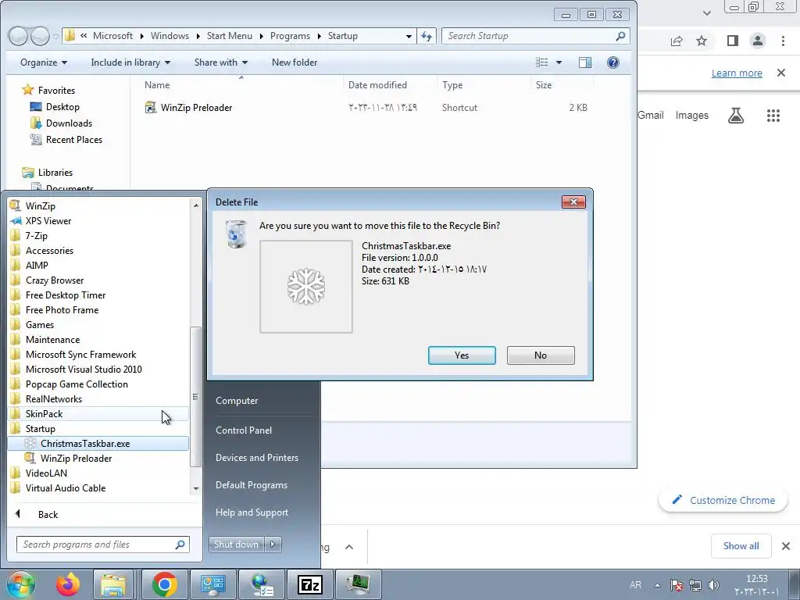Click the Recycle Bin icon in dialog
Viewport: 800px width, 600px height.
[236, 234]
